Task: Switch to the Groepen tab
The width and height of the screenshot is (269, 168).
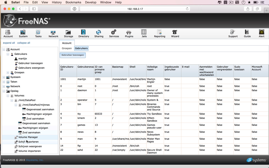Action: coord(67,48)
